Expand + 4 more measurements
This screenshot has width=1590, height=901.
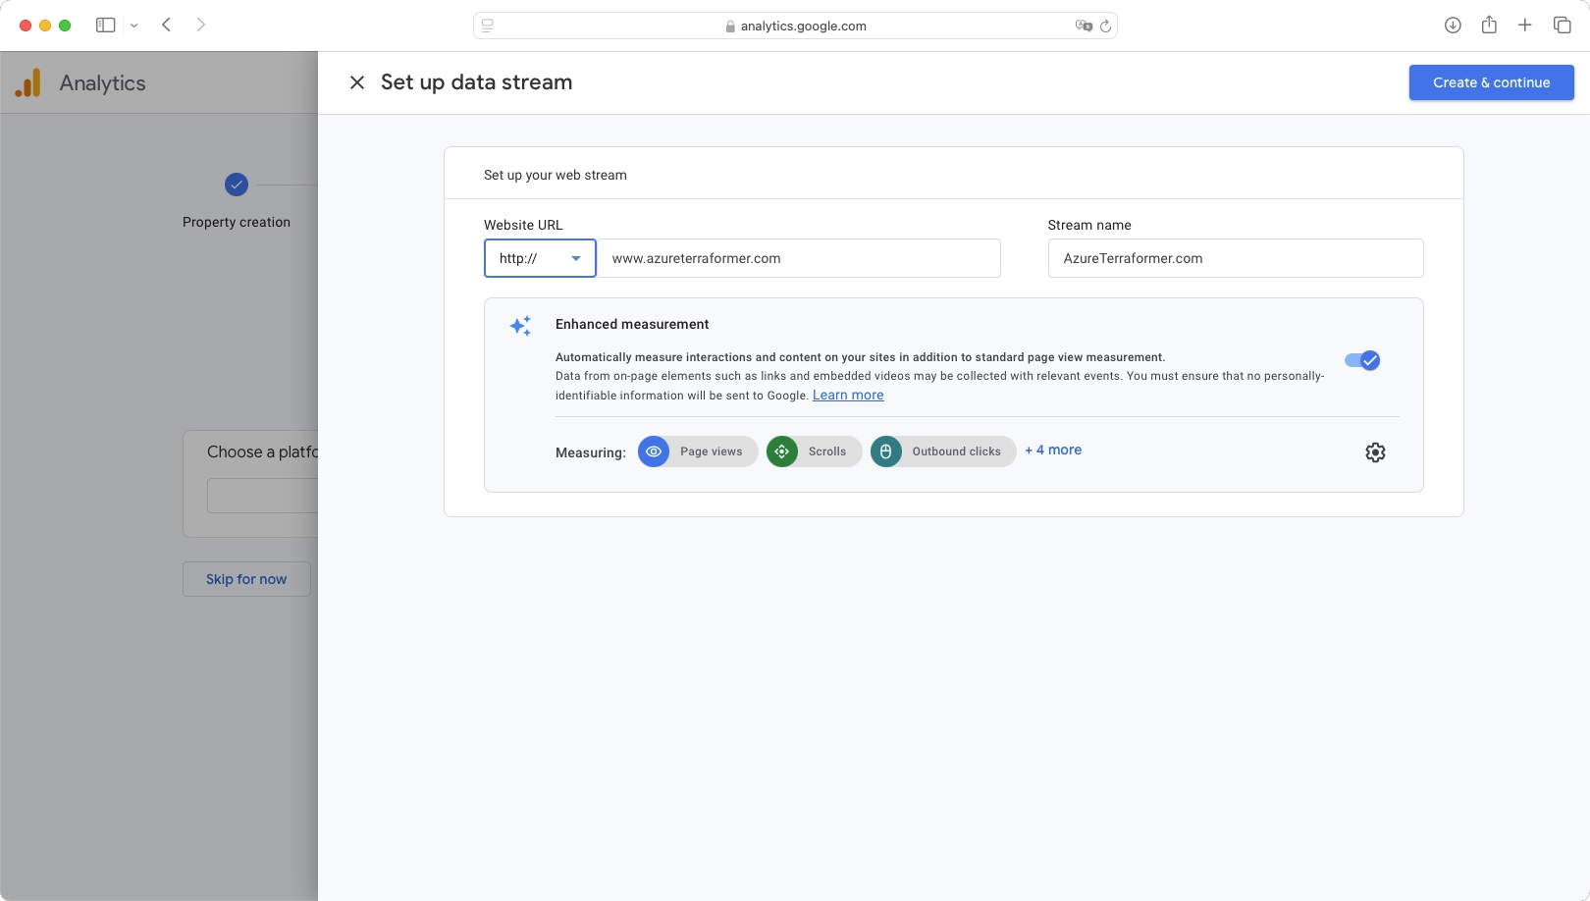coord(1053,450)
